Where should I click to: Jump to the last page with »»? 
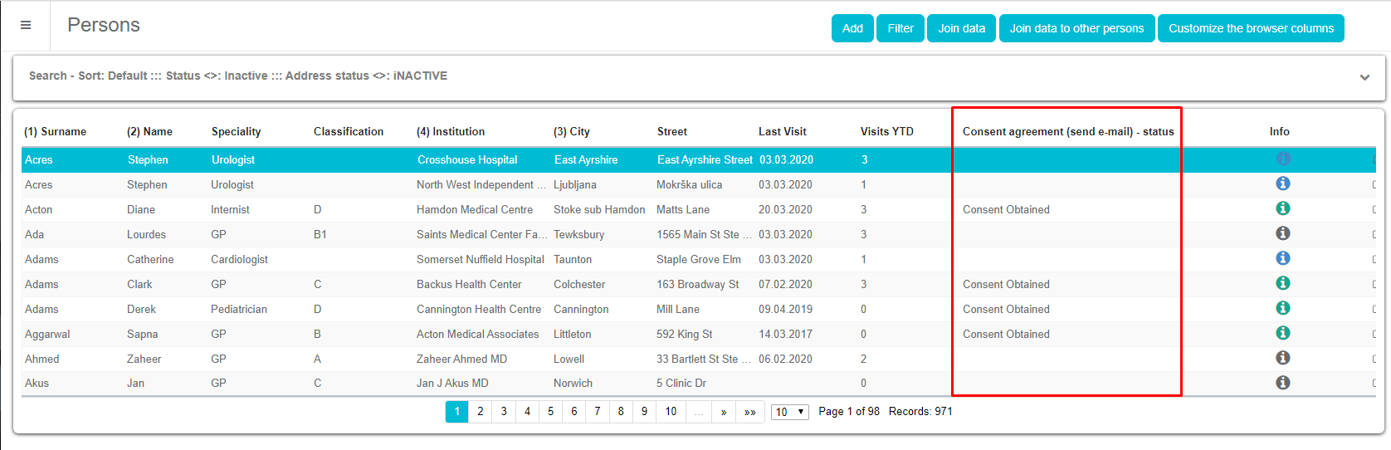(749, 412)
